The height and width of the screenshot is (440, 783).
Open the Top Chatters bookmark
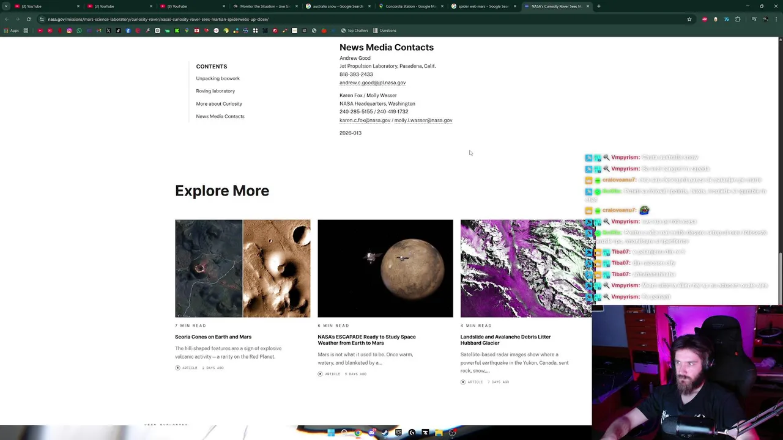click(x=355, y=31)
